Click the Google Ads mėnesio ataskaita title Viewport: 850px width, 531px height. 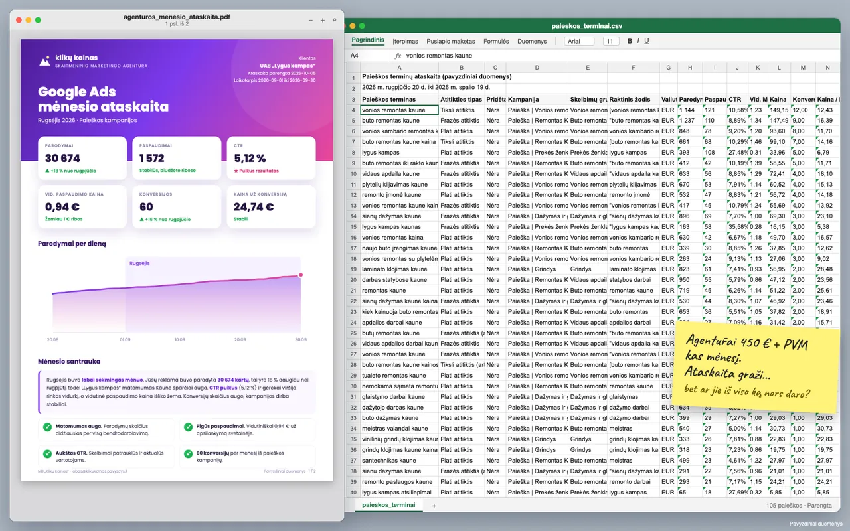click(x=103, y=99)
